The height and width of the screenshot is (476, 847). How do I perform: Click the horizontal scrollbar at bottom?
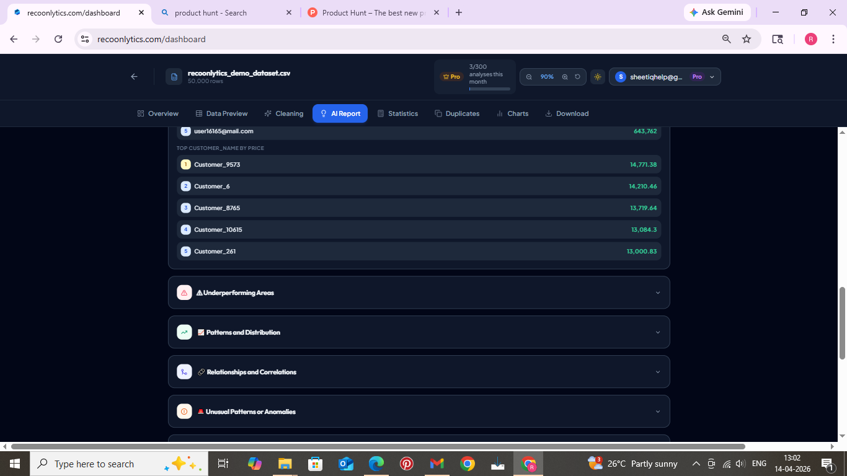[x=378, y=446]
